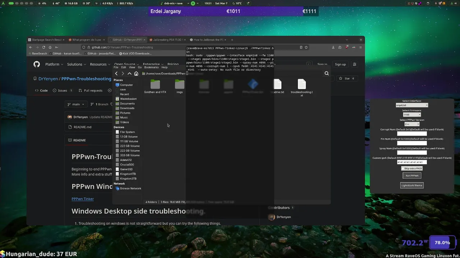Open File System under Devices
The width and height of the screenshot is (460, 258).
click(125, 132)
